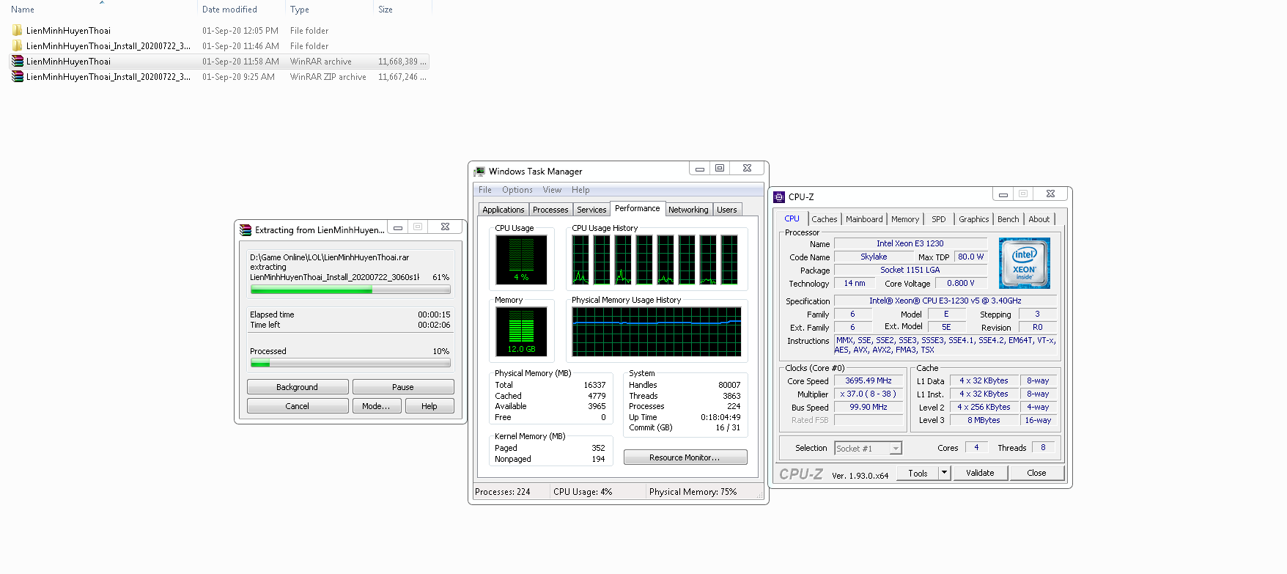The height and width of the screenshot is (574, 1287).
Task: Switch to the Users tab
Action: pyautogui.click(x=727, y=210)
